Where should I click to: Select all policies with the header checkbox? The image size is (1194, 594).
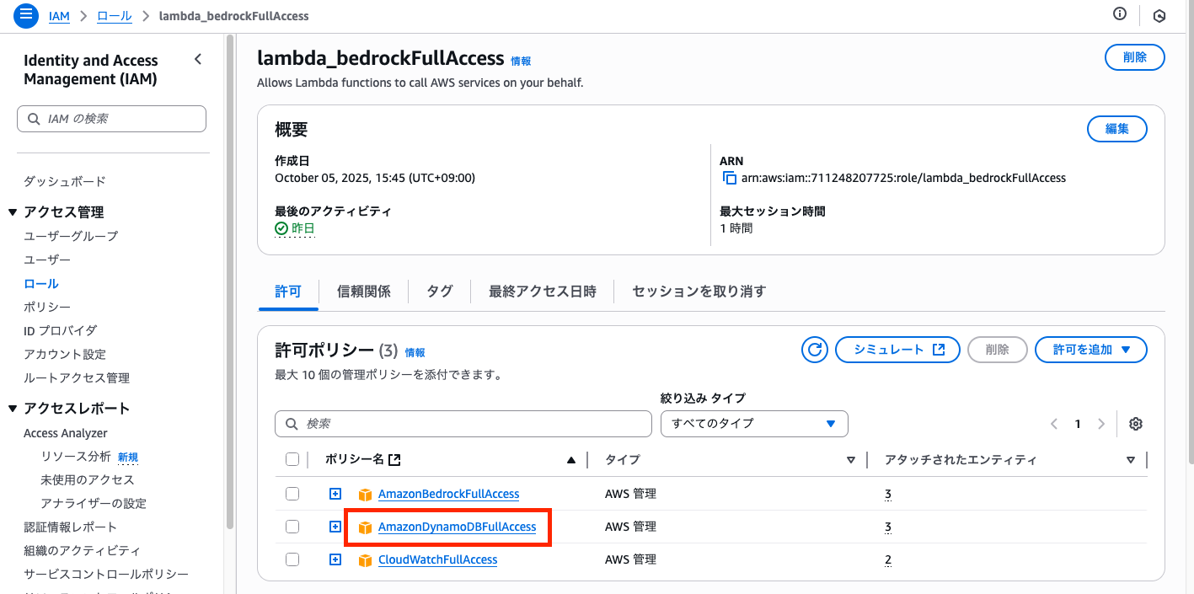[x=292, y=459]
